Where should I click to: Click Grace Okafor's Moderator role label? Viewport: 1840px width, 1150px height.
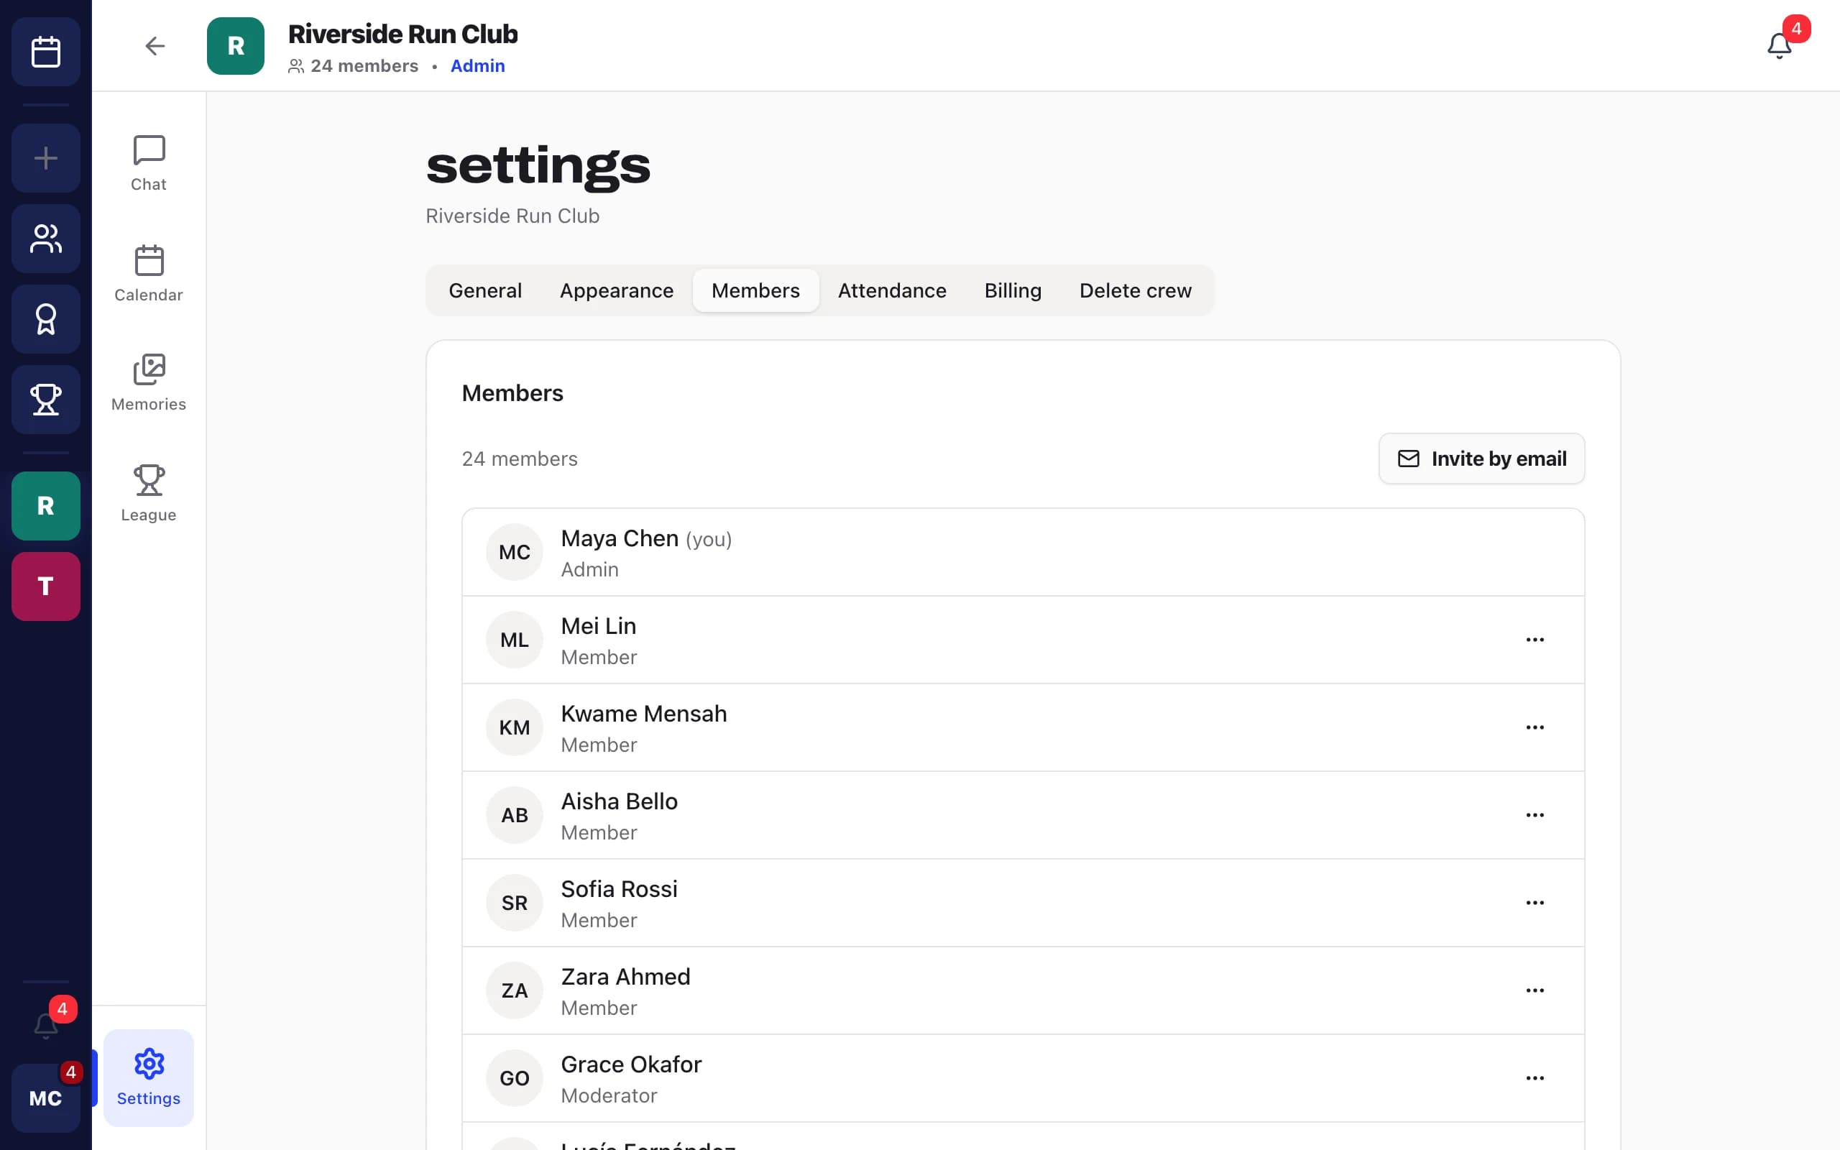click(609, 1095)
